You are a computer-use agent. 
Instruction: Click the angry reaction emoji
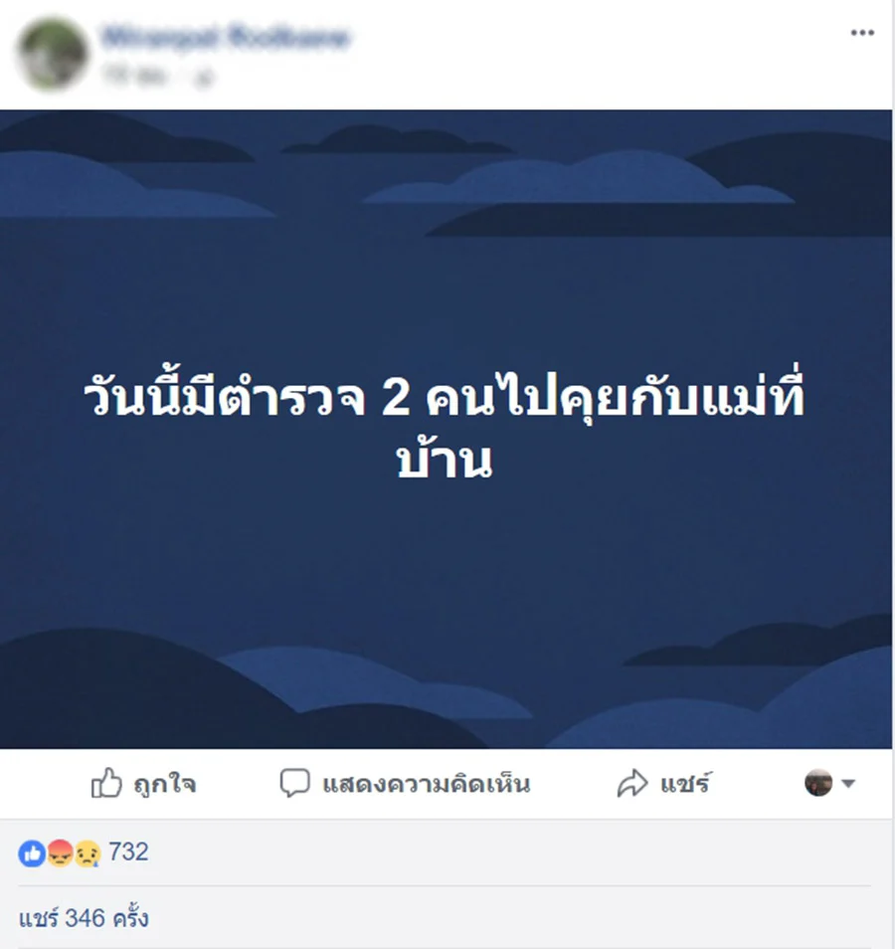pos(60,854)
